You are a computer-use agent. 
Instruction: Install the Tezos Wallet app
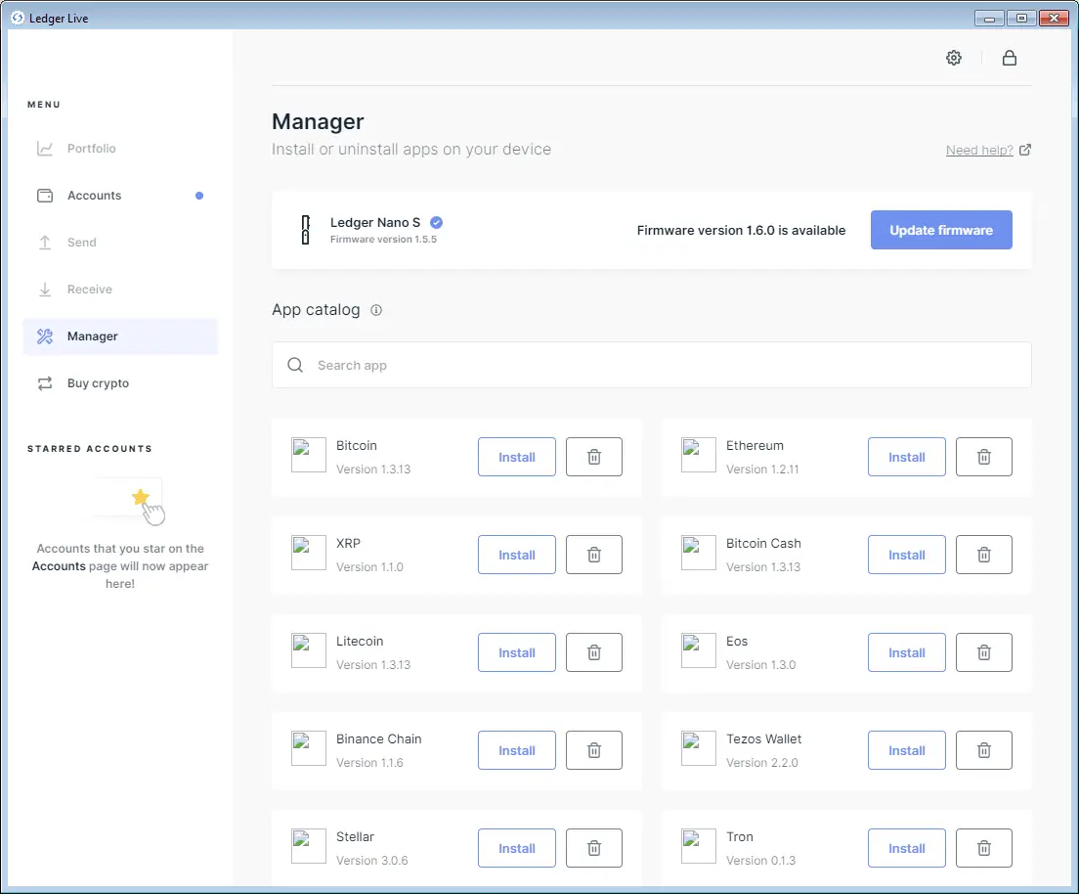click(x=906, y=750)
